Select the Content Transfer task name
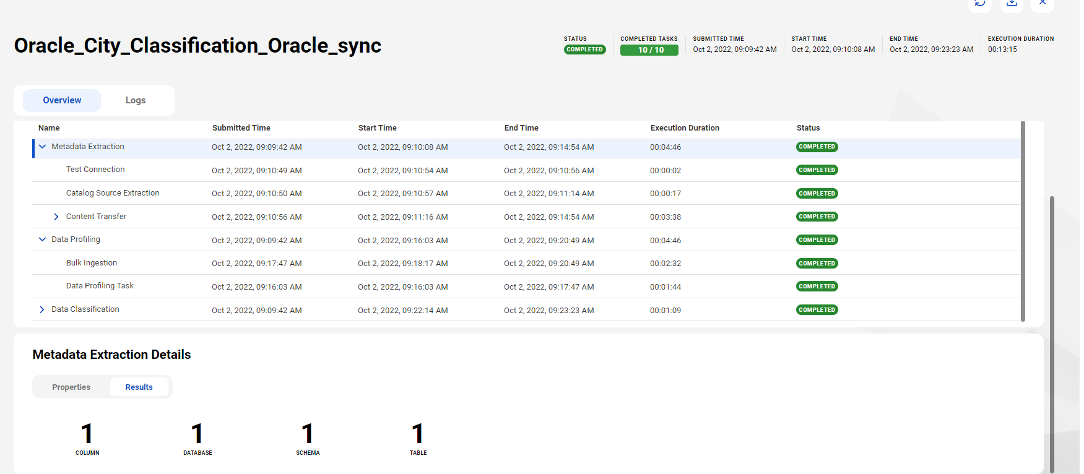1084x474 pixels. point(96,217)
